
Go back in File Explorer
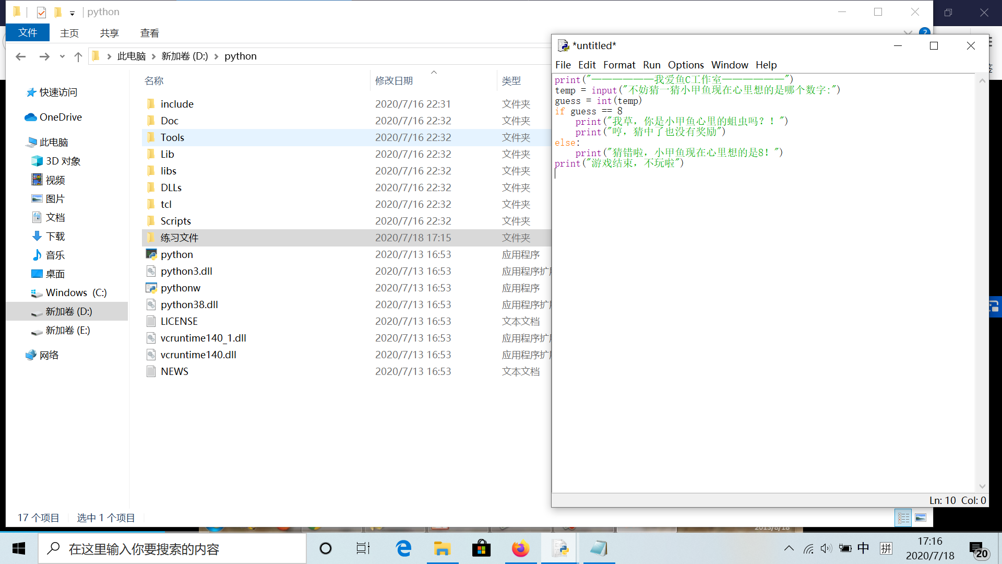tap(21, 56)
